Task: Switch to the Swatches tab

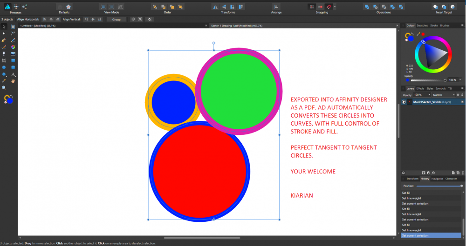Action: [x=422, y=26]
